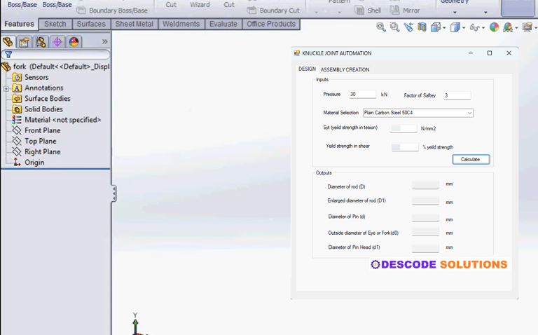Open DimXpertManager tab icon
Screen dimensions: 538x335
click(x=57, y=42)
